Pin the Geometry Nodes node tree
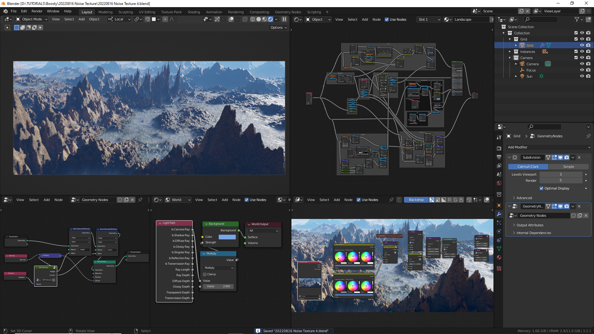This screenshot has height=334, width=594. [x=140, y=200]
